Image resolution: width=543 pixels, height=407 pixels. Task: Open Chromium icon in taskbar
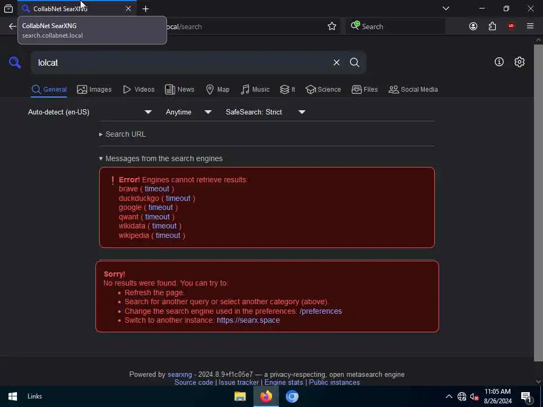coord(292,396)
